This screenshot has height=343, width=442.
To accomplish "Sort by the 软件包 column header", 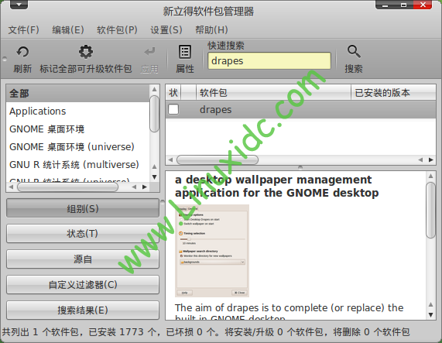I will pyautogui.click(x=273, y=92).
